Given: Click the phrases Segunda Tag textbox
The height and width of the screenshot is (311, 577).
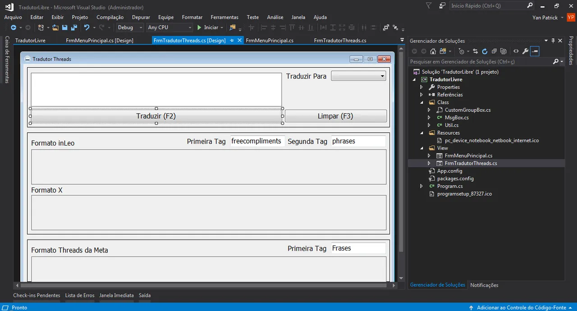Looking at the screenshot, I should click(x=359, y=141).
